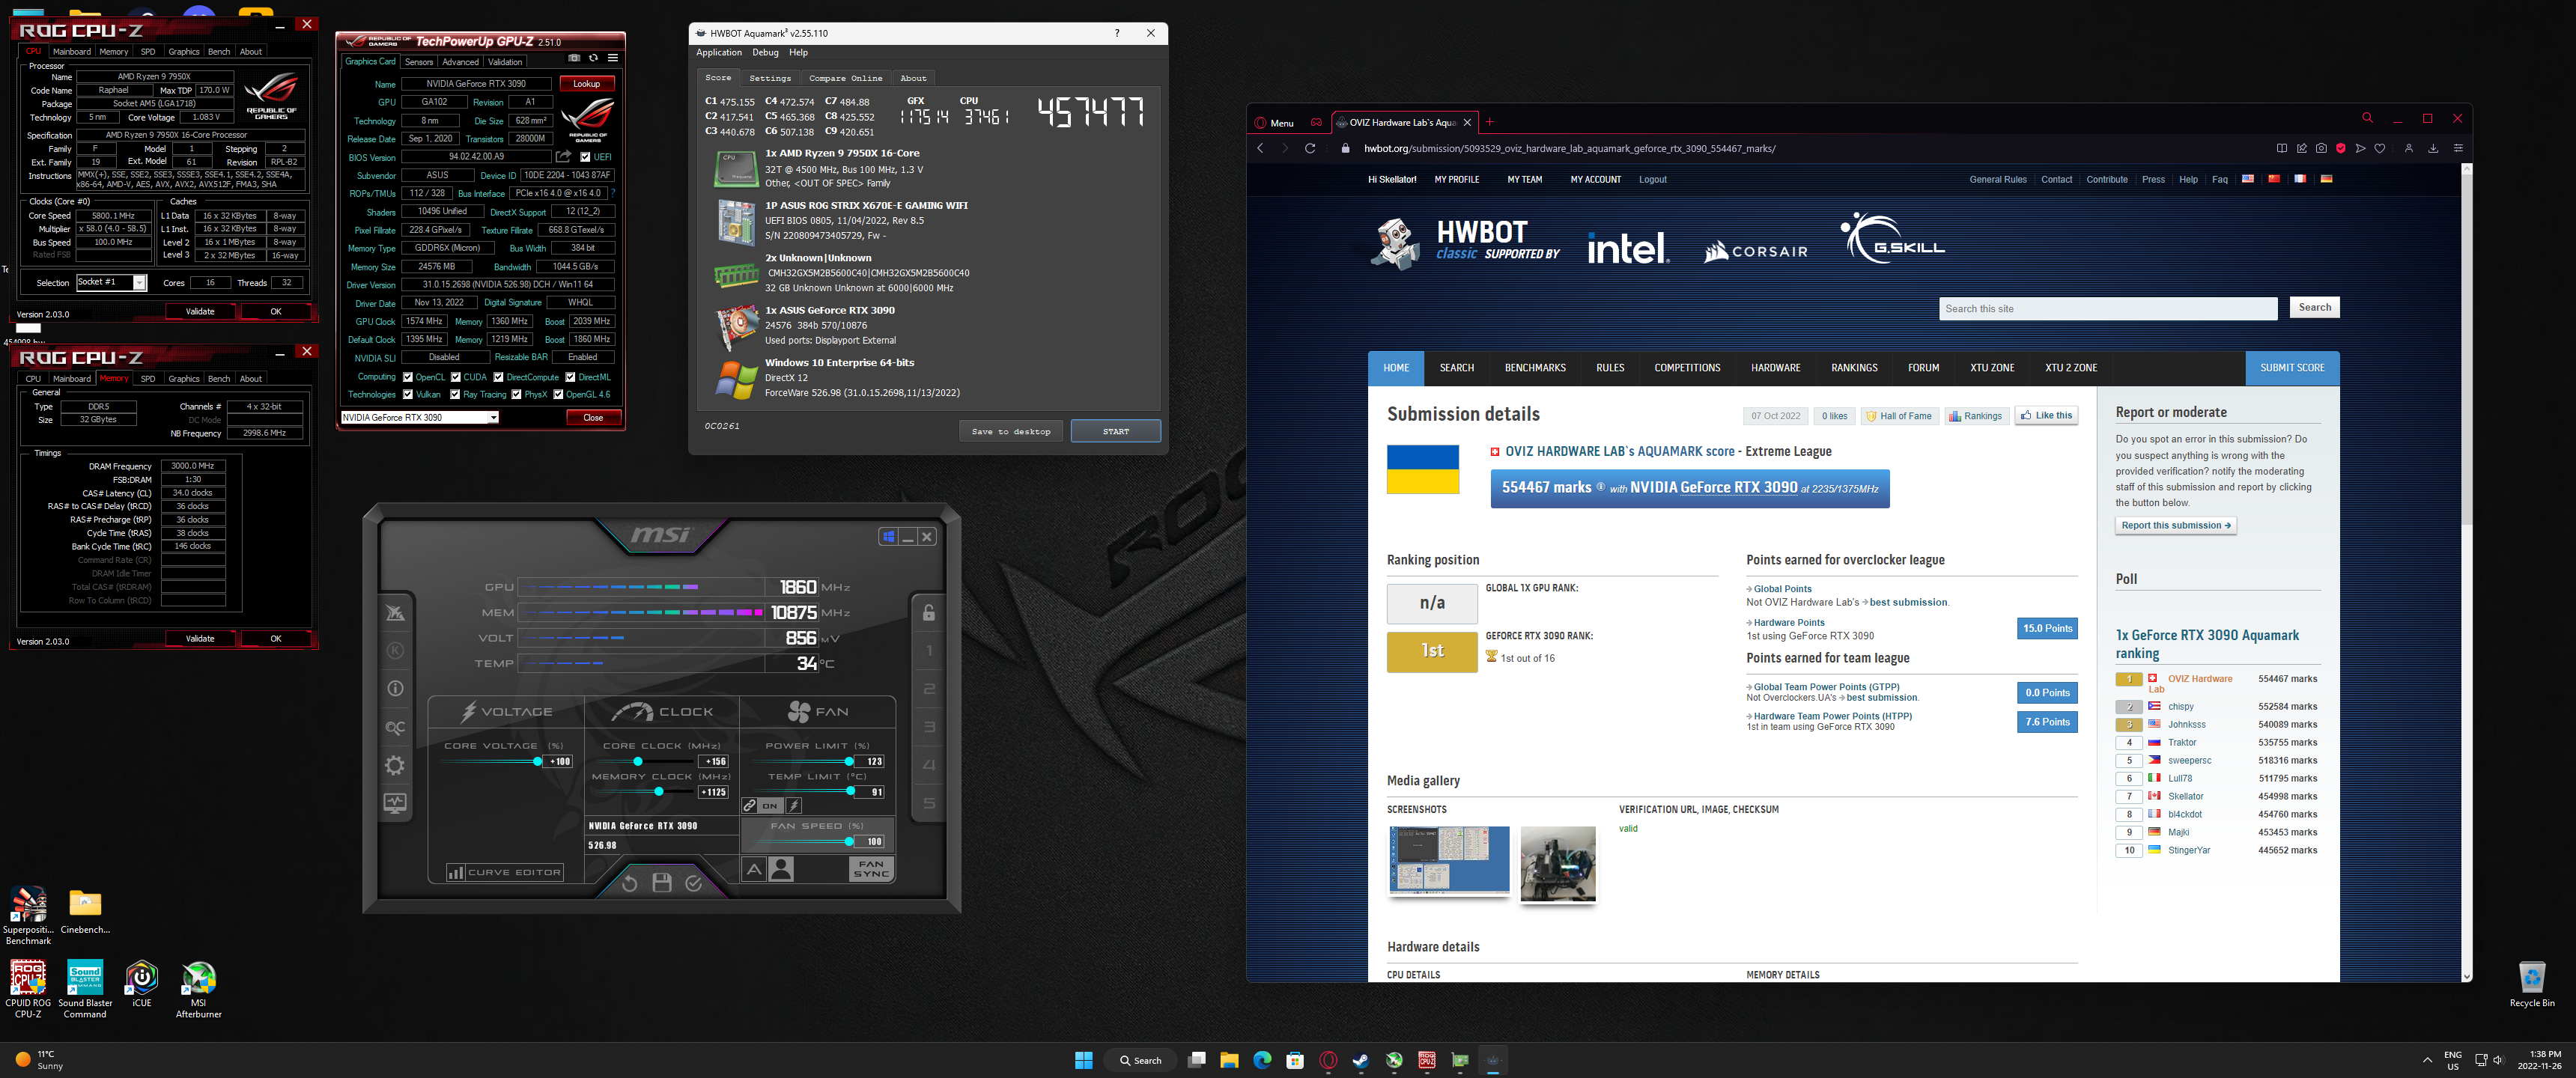Adjust Afterburner core clock slider handle
2576x1078 pixels.
[637, 761]
